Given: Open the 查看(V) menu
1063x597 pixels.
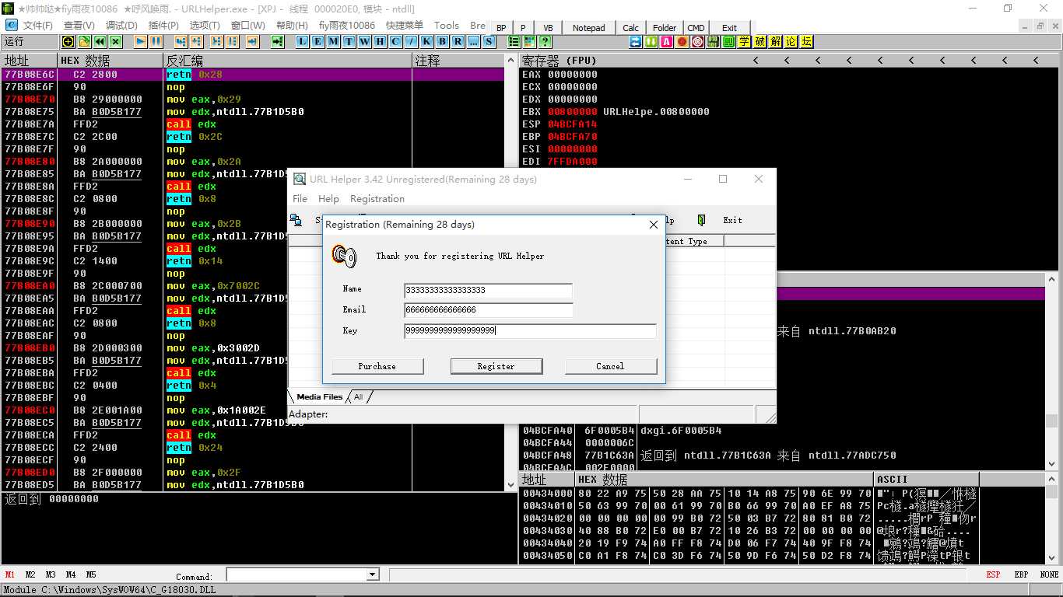Looking at the screenshot, I should click(x=79, y=26).
